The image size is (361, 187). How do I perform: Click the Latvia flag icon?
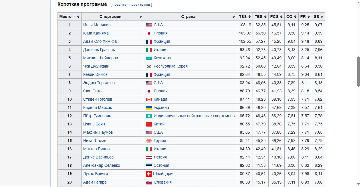(x=149, y=157)
